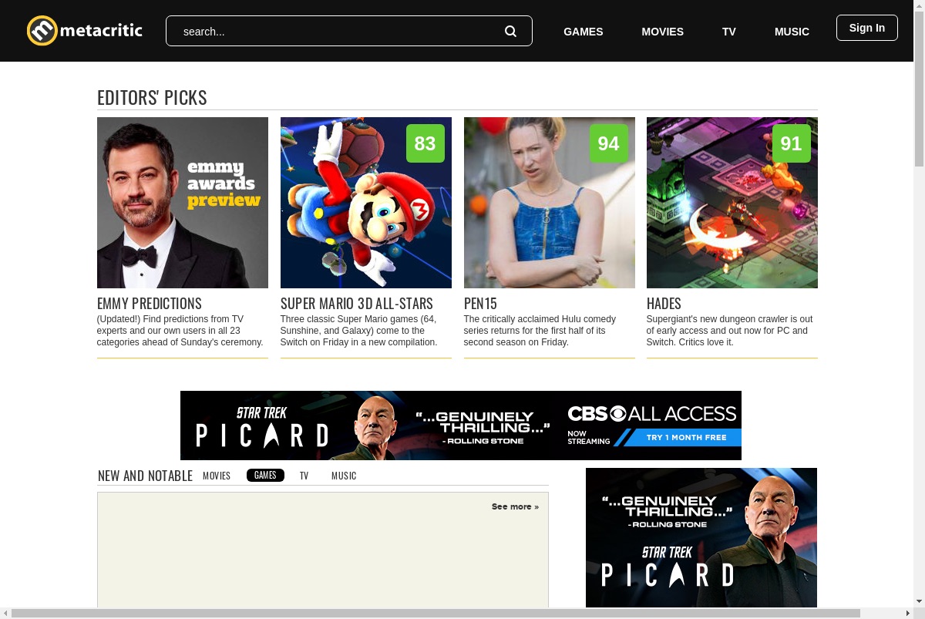Click the Sign In button

tap(867, 28)
